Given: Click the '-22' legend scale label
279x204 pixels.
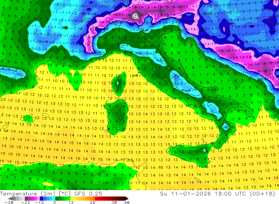Looking at the screenshot, I should pyautogui.click(x=25, y=203).
